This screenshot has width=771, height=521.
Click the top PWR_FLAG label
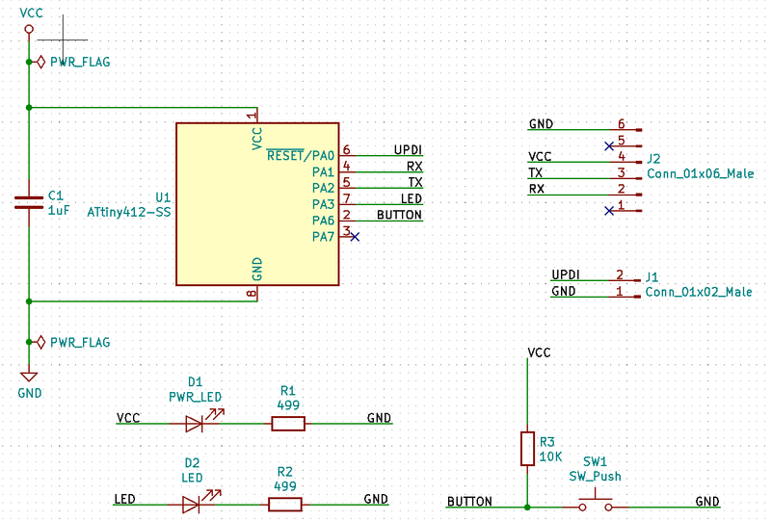[79, 63]
